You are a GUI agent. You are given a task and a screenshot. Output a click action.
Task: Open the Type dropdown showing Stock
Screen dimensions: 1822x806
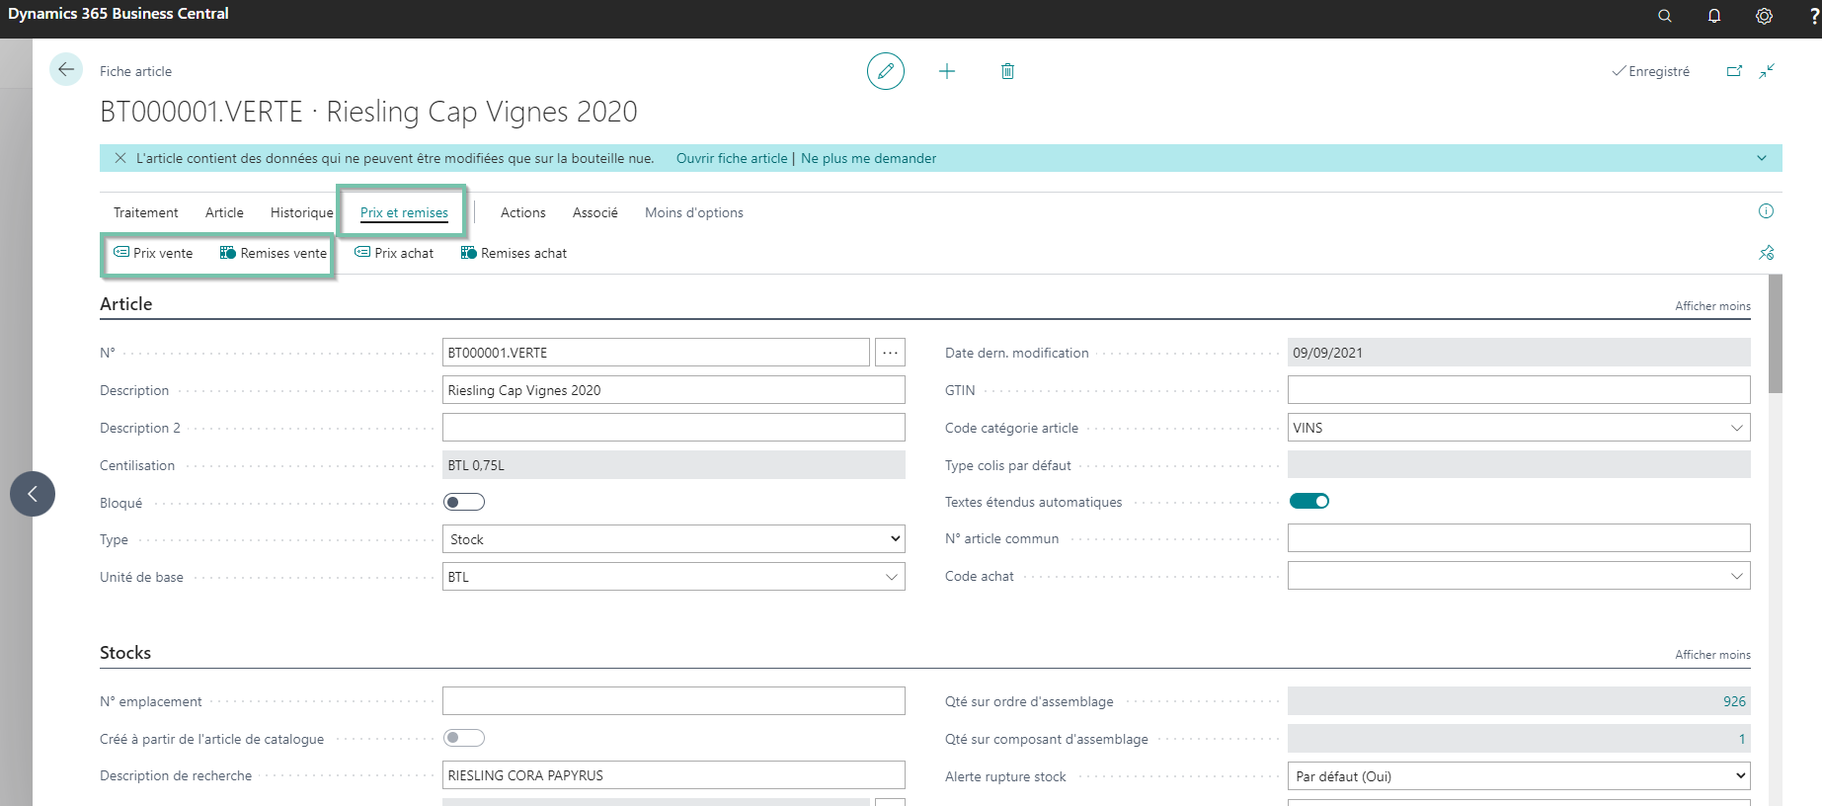(x=673, y=539)
